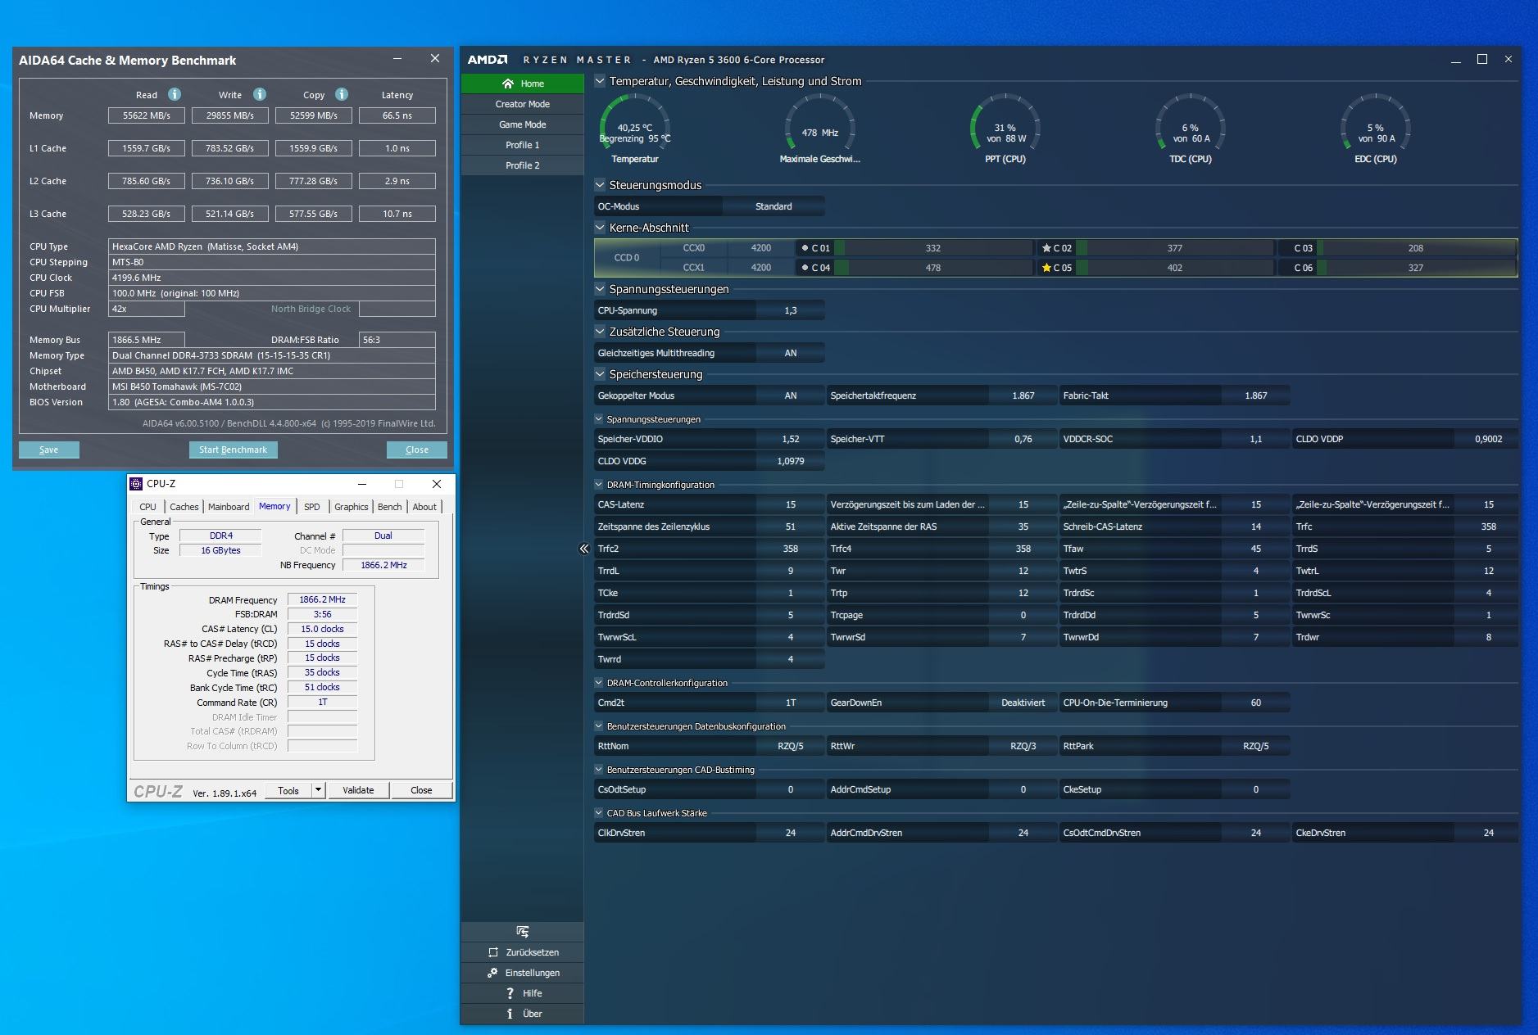
Task: Click the gold star on core C 05
Action: pyautogui.click(x=1046, y=268)
